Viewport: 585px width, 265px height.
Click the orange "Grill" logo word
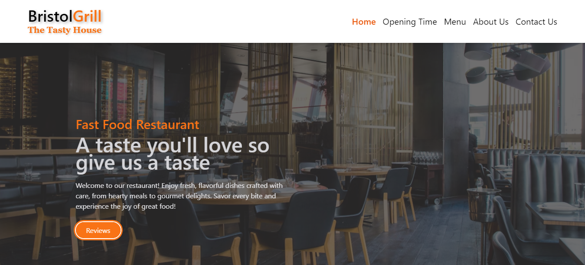tap(87, 16)
